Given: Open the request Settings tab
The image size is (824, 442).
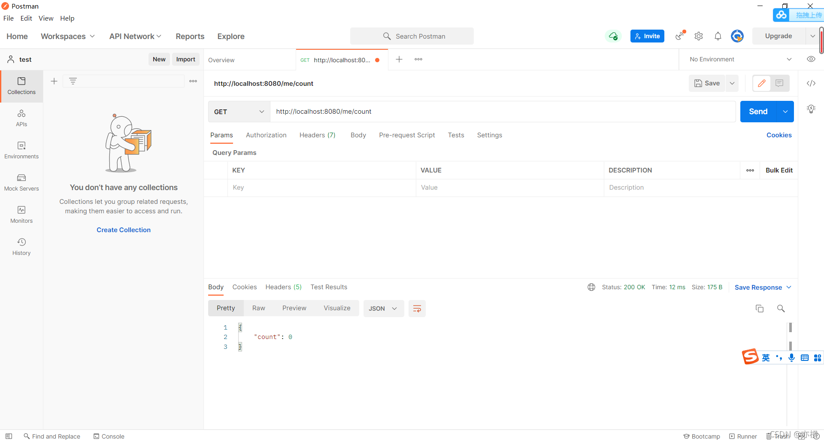Looking at the screenshot, I should pyautogui.click(x=490, y=135).
